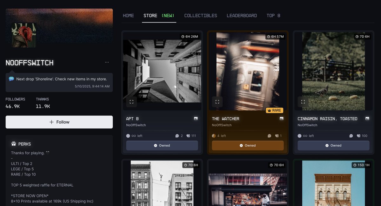
Task: Open comments icon on APT B card
Action: tap(177, 136)
